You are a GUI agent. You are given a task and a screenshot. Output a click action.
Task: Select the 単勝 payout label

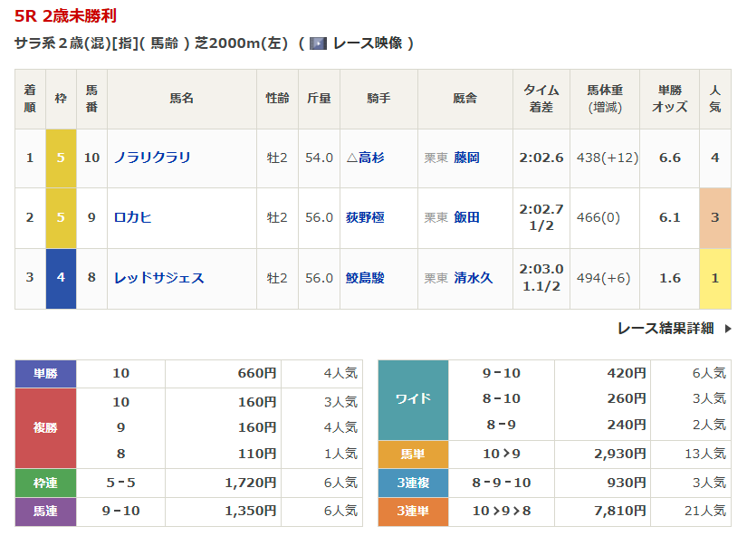click(45, 373)
